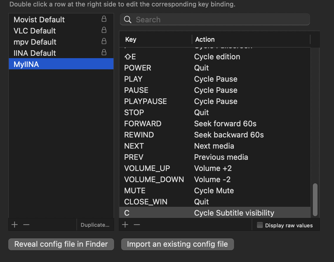Click the search magnifying glass icon
334x262 pixels.
coord(128,20)
